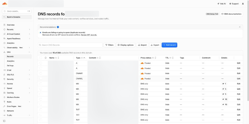
Task: Click the Security shield icon
Action: (x=4, y=79)
